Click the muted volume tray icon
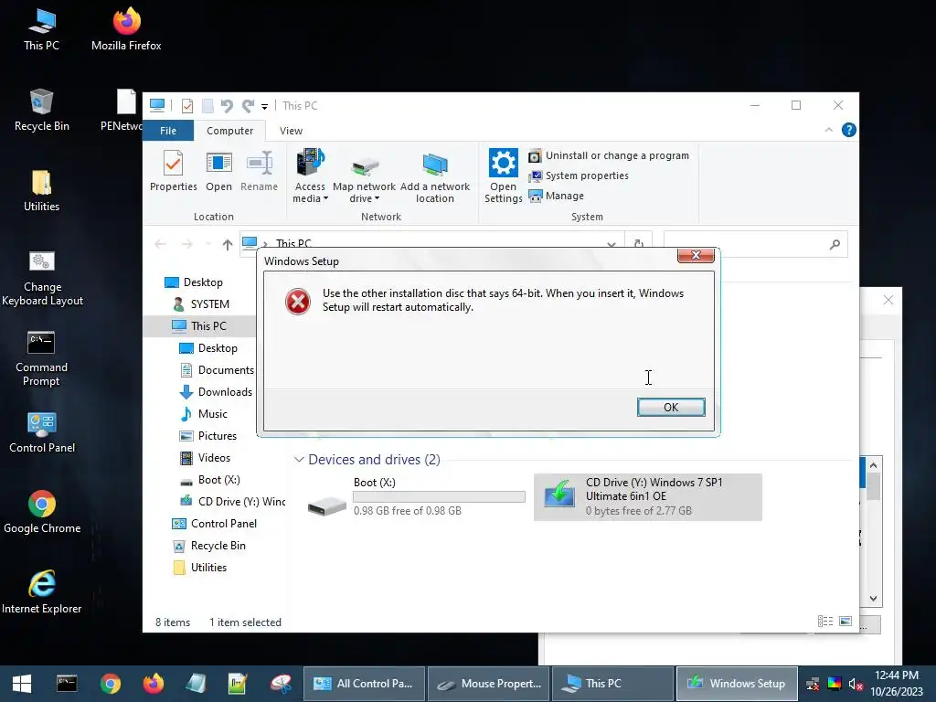 tap(856, 684)
